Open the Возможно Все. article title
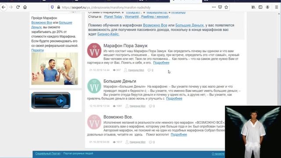The image size is (281, 158). click(x=118, y=117)
